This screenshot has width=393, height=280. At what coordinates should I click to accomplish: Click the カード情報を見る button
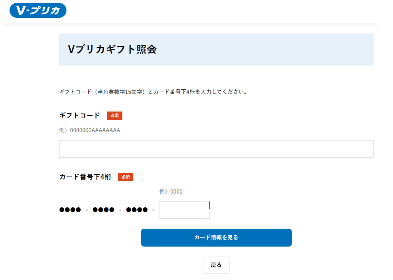(216, 238)
